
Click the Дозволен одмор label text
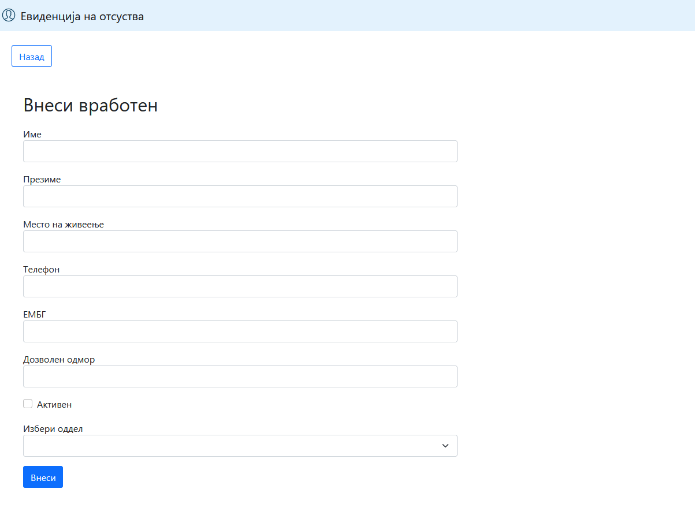(x=59, y=359)
